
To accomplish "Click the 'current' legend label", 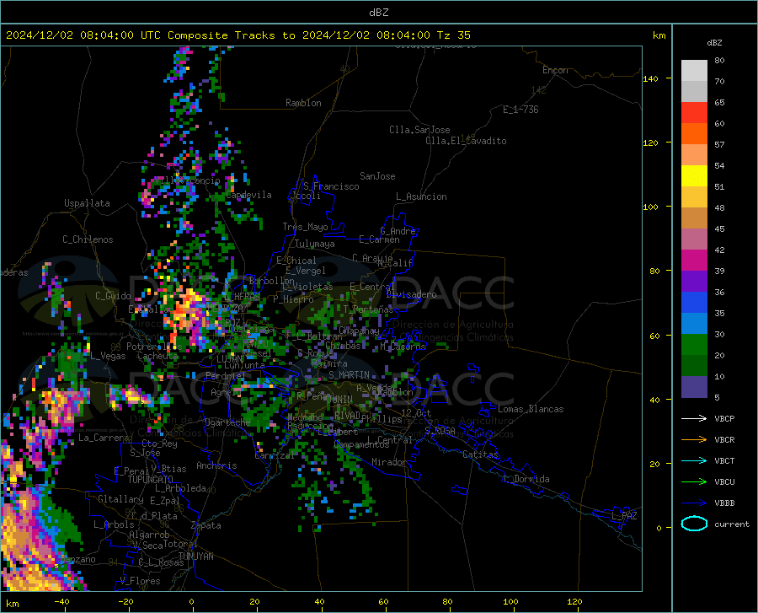I will (x=732, y=524).
